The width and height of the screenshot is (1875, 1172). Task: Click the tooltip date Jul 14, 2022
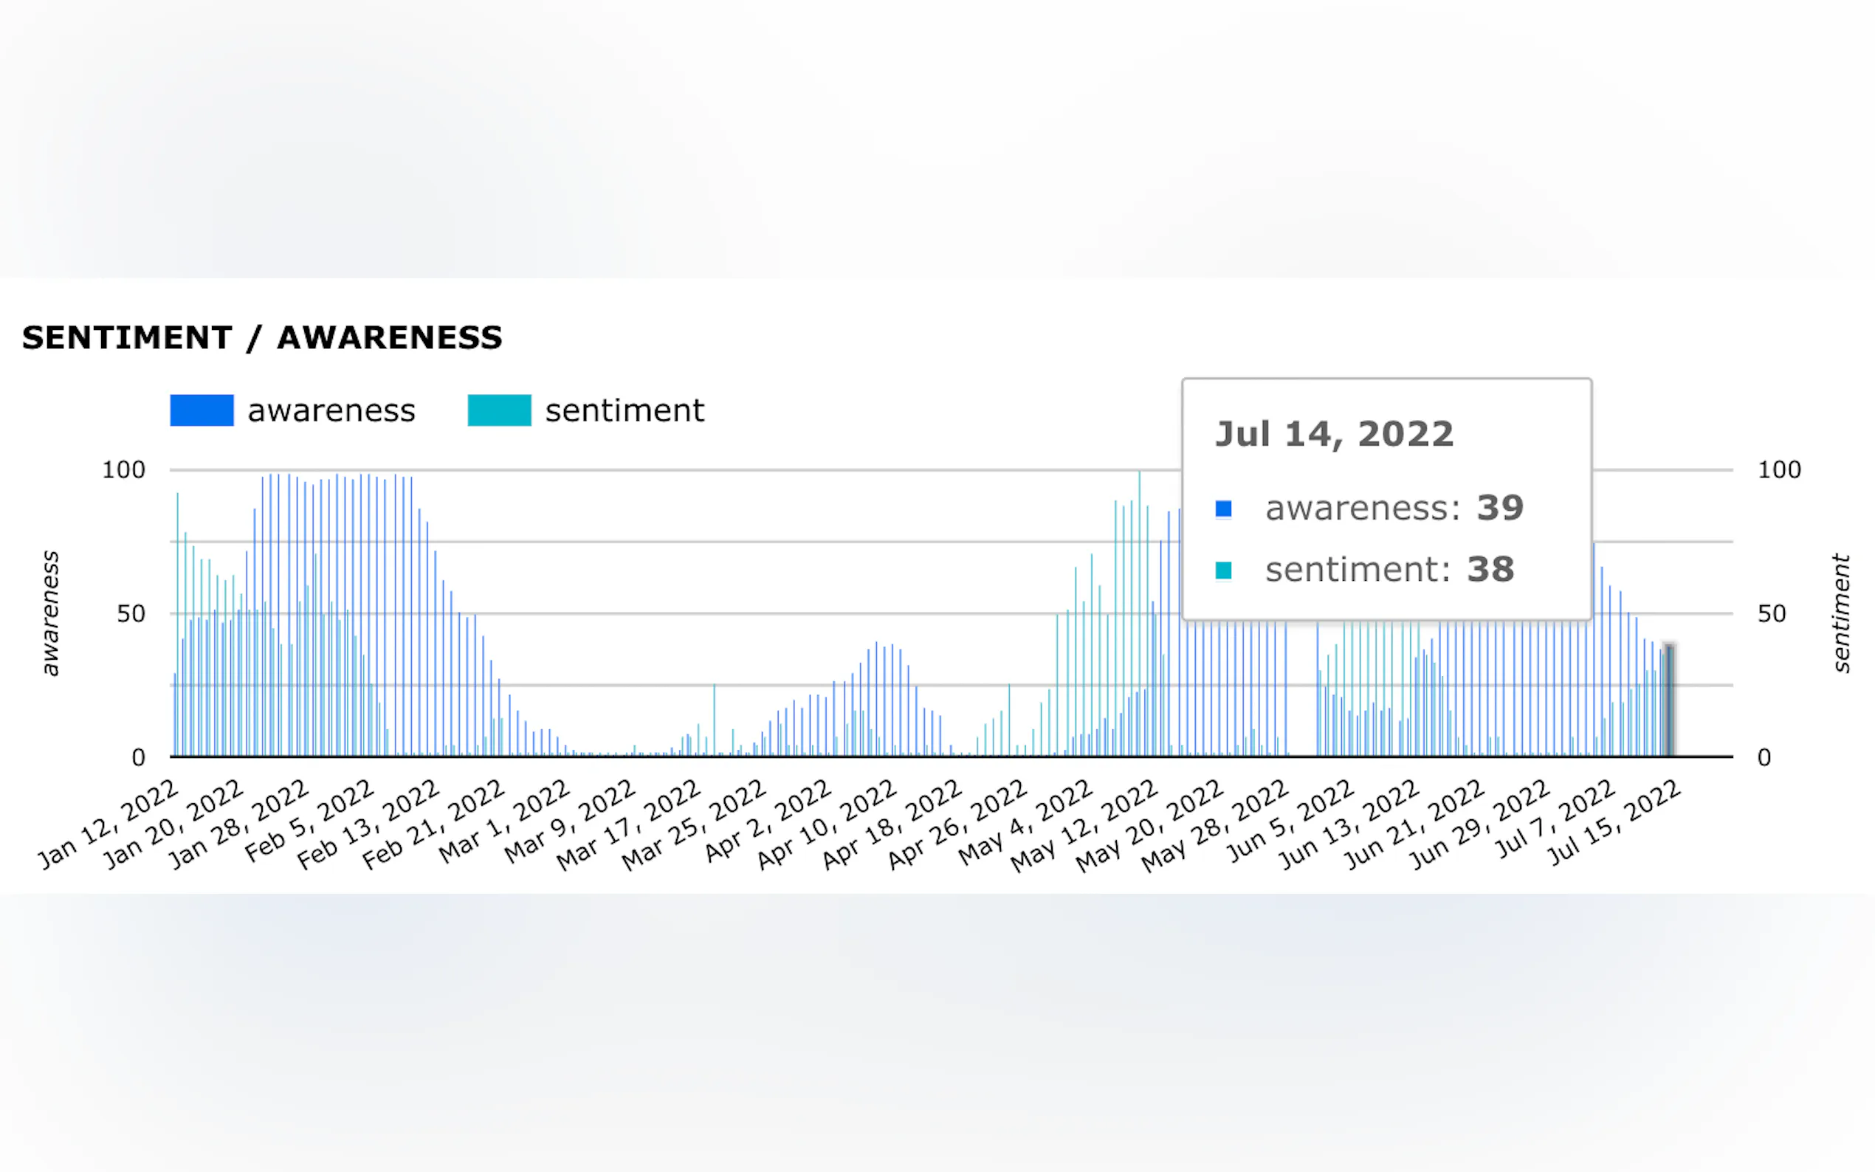click(1334, 434)
